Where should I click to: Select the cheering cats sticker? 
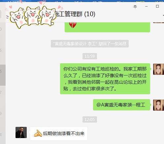point(31,15)
